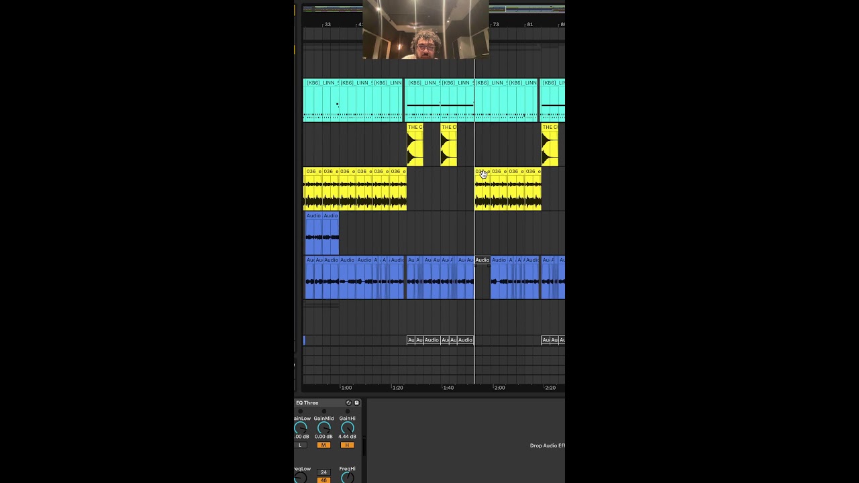The image size is (859, 483).
Task: Click bar 33 on the beat ruler
Action: tap(327, 24)
